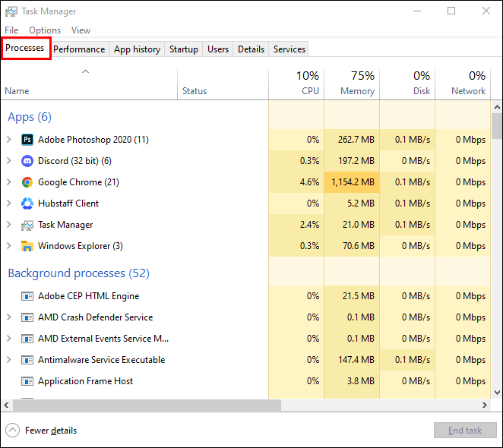Viewport: 503px width, 448px height.
Task: Expand the Adobe Photoshop 2020 process group
Action: pyautogui.click(x=8, y=140)
